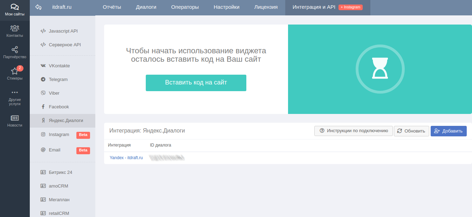Open Другие услуги three-dots icon
Screen dimensions: 472x217
(15, 93)
